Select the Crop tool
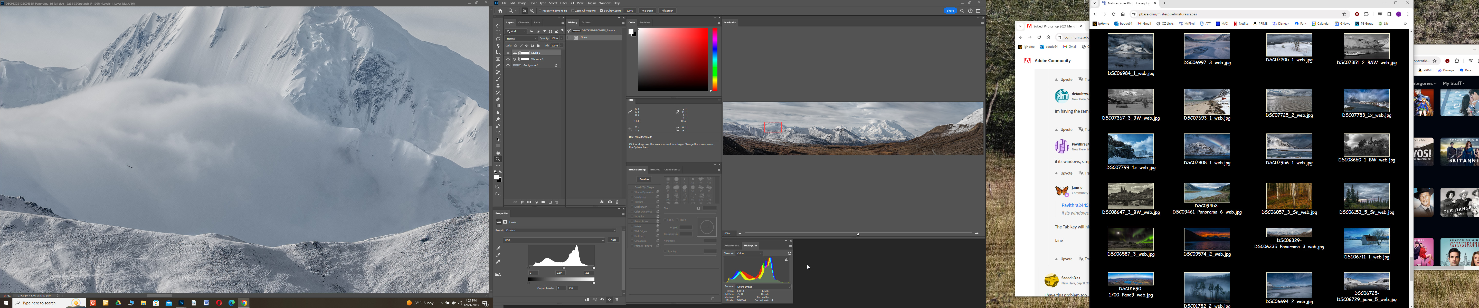The image size is (1479, 308). coord(498,52)
